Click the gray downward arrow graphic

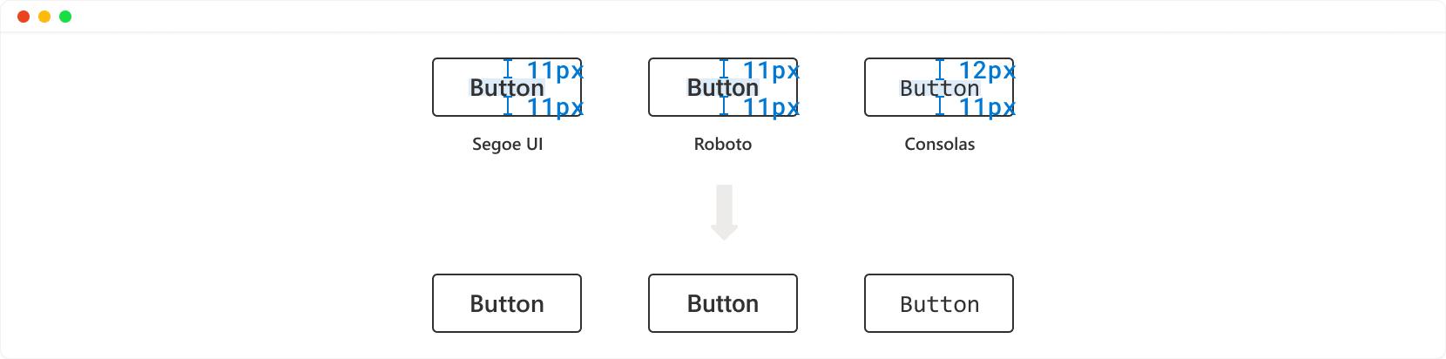(724, 213)
